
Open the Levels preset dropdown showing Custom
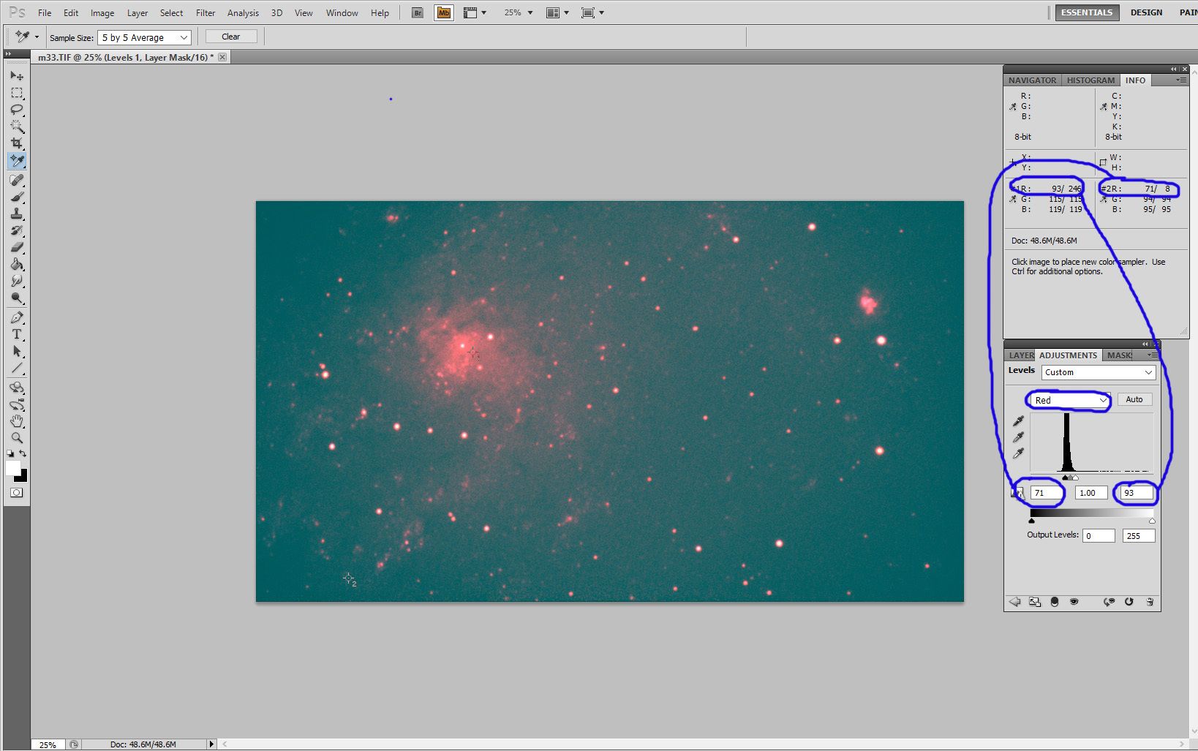[x=1098, y=372]
